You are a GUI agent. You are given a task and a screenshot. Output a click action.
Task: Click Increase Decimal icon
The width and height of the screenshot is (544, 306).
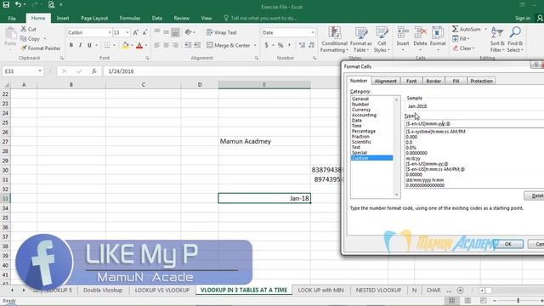(x=302, y=45)
